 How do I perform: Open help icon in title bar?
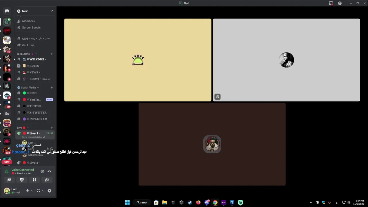340,3
